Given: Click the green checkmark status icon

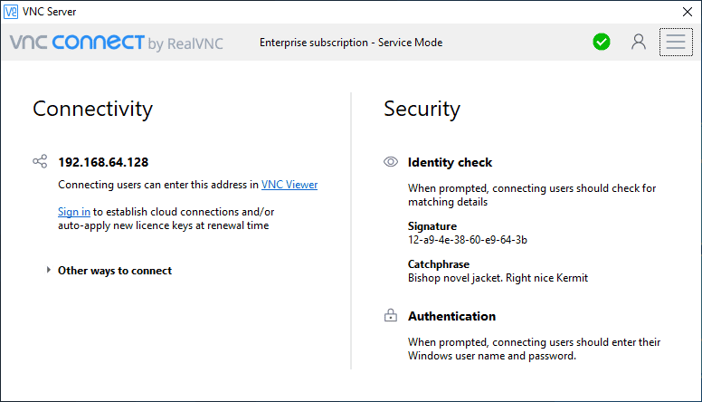Looking at the screenshot, I should [602, 43].
